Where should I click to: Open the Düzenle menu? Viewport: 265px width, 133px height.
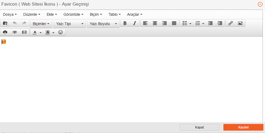pos(32,14)
